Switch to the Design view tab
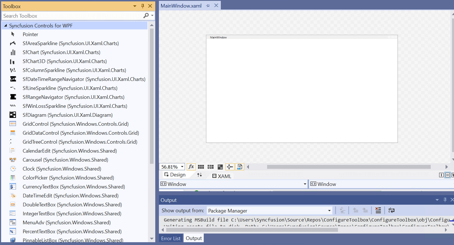This screenshot has width=454, height=245. pos(175,175)
